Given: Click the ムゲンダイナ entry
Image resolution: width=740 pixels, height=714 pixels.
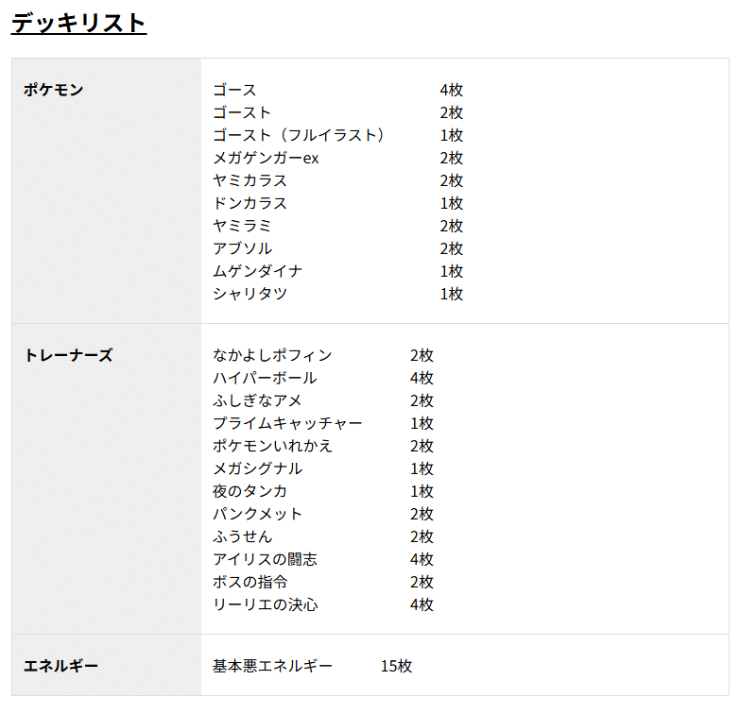Looking at the screenshot, I should [x=257, y=271].
